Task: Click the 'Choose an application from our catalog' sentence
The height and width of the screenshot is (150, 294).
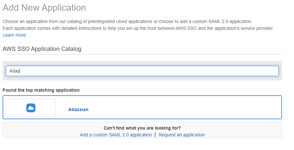Action: coord(127,21)
